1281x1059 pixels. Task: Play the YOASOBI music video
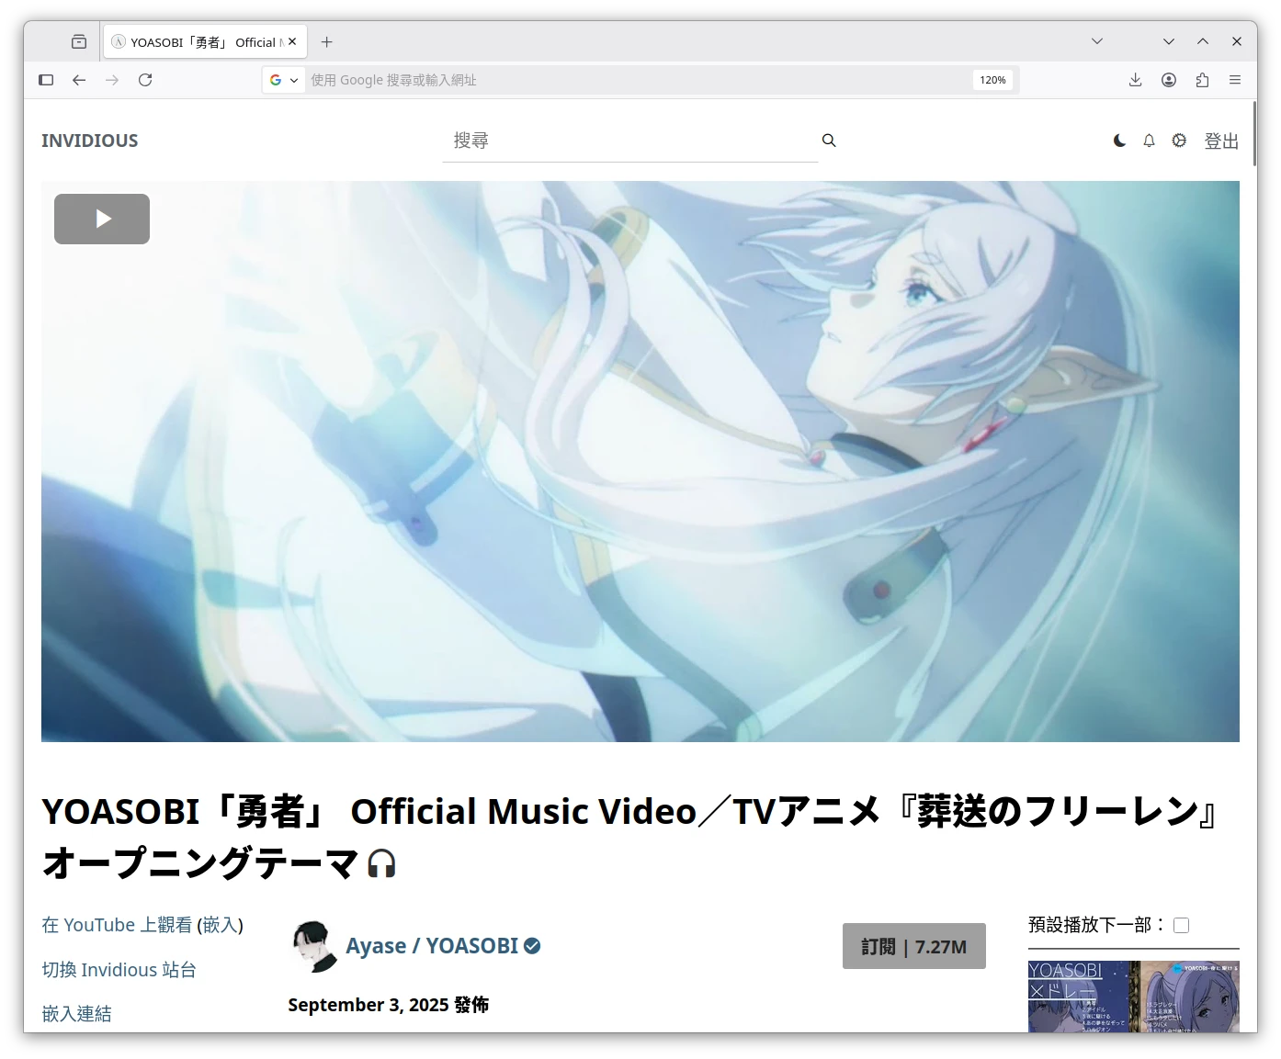point(102,219)
